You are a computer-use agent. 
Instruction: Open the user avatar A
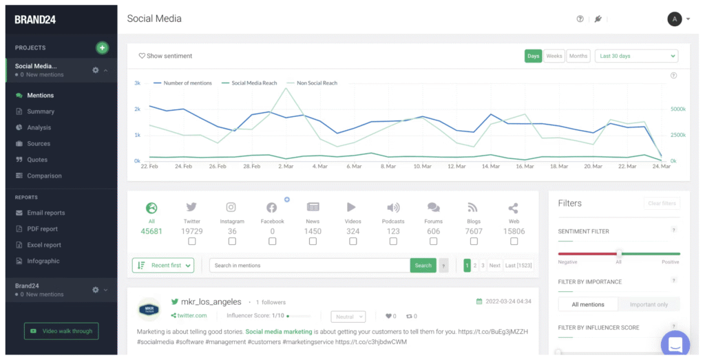[x=675, y=19]
